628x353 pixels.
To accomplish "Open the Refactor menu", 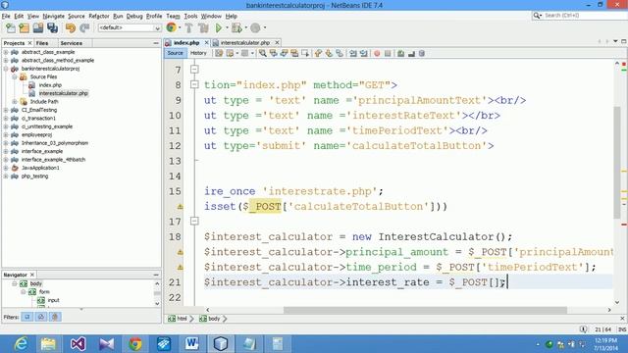I will (99, 16).
